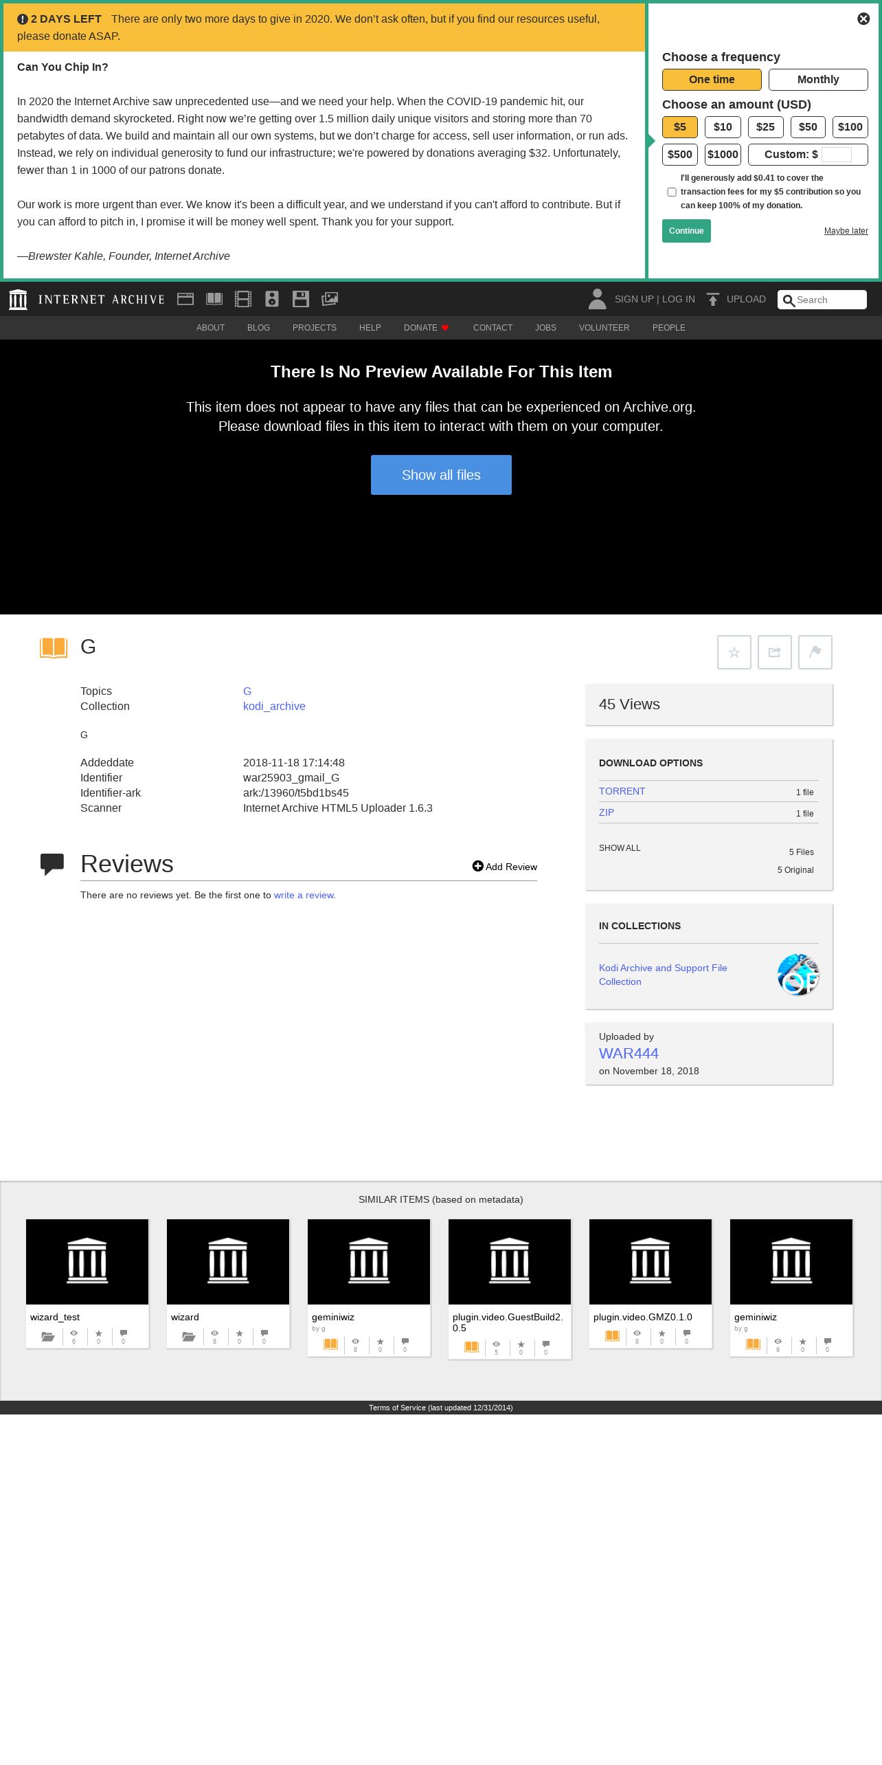Image resolution: width=882 pixels, height=1765 pixels.
Task: Open the Video film icon in navbar
Action: [x=243, y=299]
